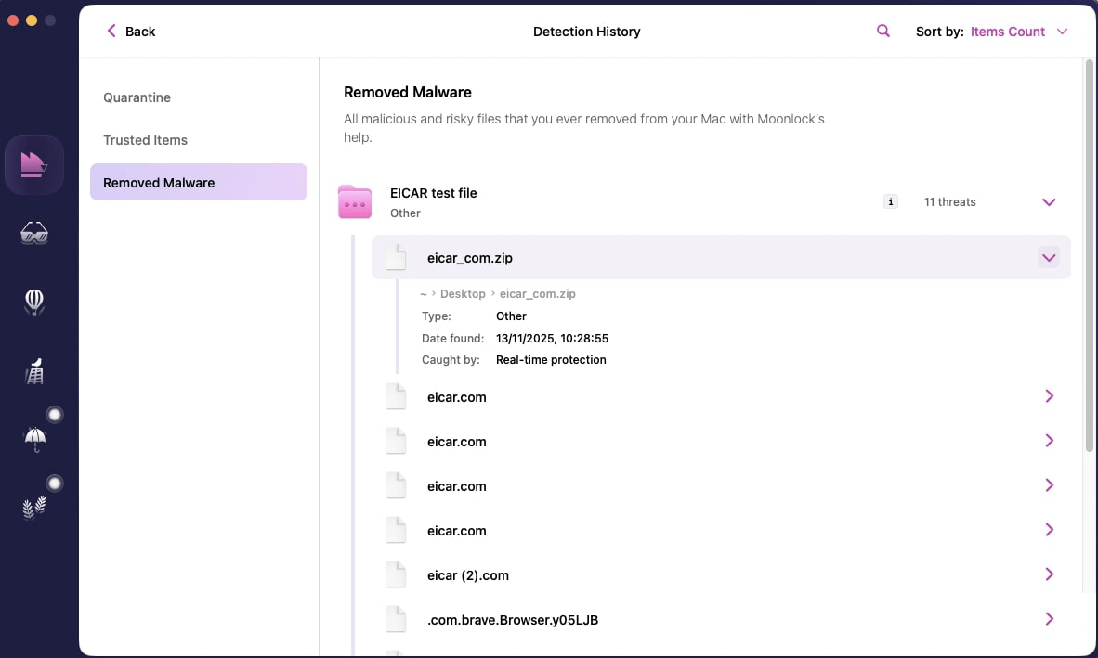Select the bird-on-ladder sidebar icon
1098x658 pixels.
coord(33,370)
